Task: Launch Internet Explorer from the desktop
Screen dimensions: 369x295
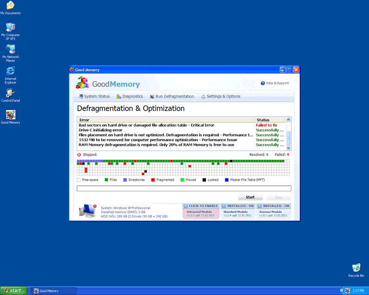Action: (x=10, y=71)
